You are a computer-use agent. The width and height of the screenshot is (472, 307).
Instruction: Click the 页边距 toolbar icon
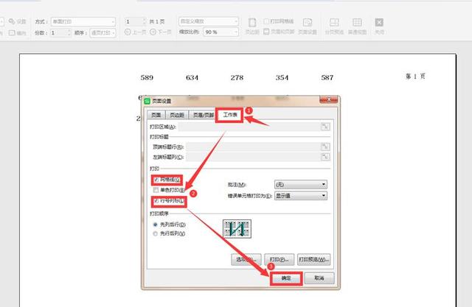(252, 26)
